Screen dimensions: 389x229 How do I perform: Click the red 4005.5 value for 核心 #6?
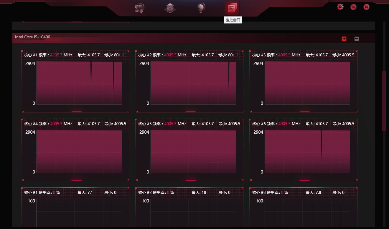[284, 124]
